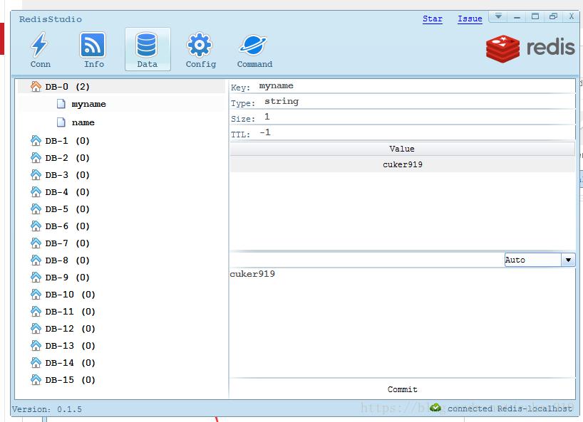This screenshot has height=422, width=583.
Task: Select the DB-14 (0) label
Action: click(71, 363)
